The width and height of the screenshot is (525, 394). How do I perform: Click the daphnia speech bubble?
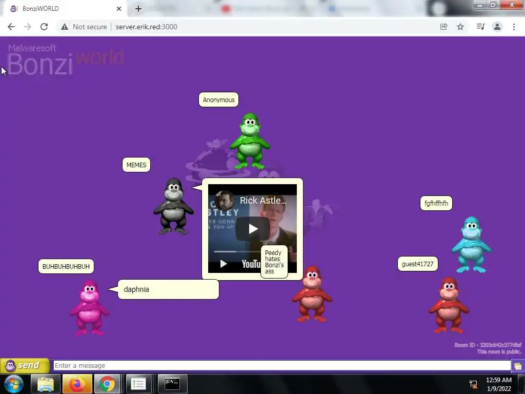point(168,289)
